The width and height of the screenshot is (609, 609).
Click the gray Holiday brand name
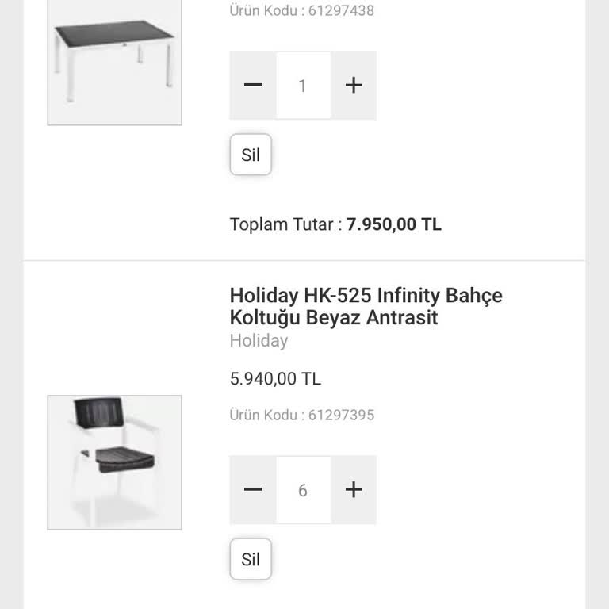point(259,341)
